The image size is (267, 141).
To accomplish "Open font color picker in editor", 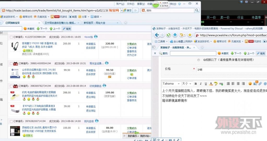I will pos(211,84).
